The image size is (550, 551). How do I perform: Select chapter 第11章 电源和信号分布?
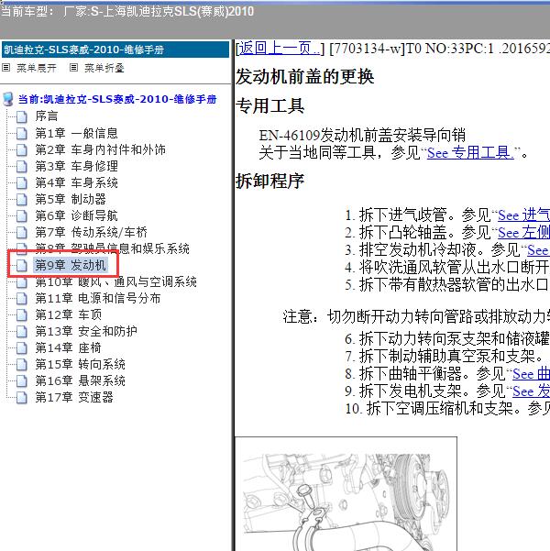pyautogui.click(x=98, y=298)
